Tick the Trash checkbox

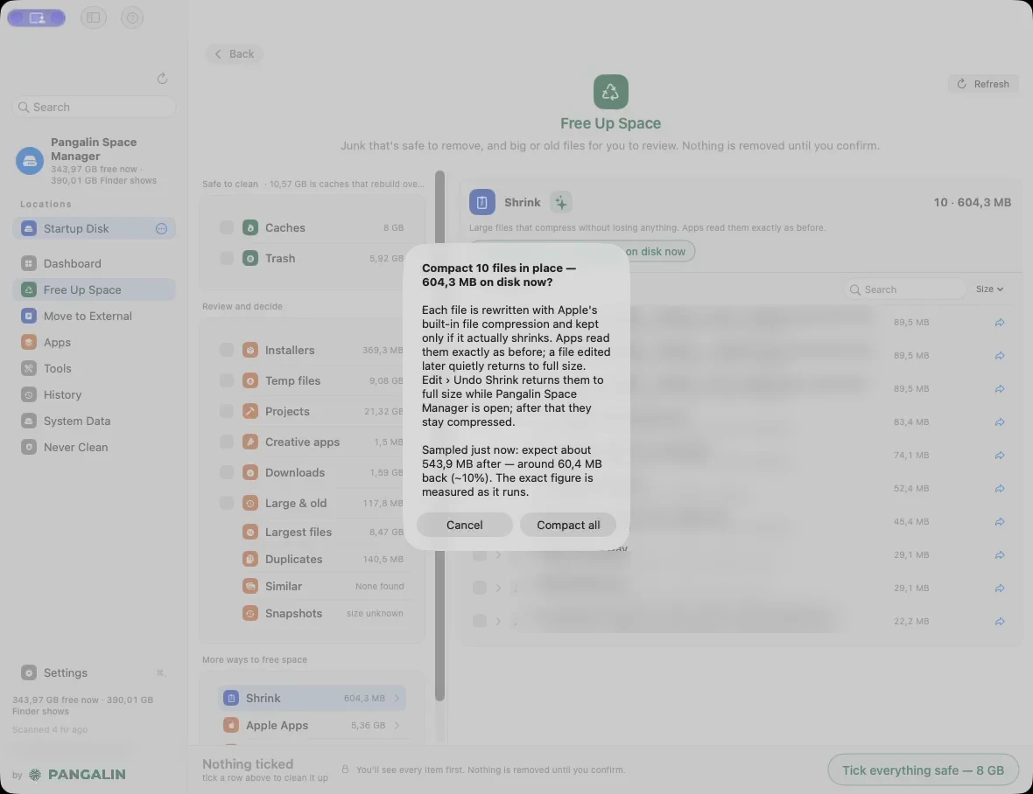click(227, 258)
